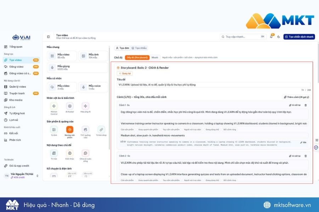The width and height of the screenshot is (319, 212).
Task: Choose Review sản phẩm icon
Action: point(69,130)
